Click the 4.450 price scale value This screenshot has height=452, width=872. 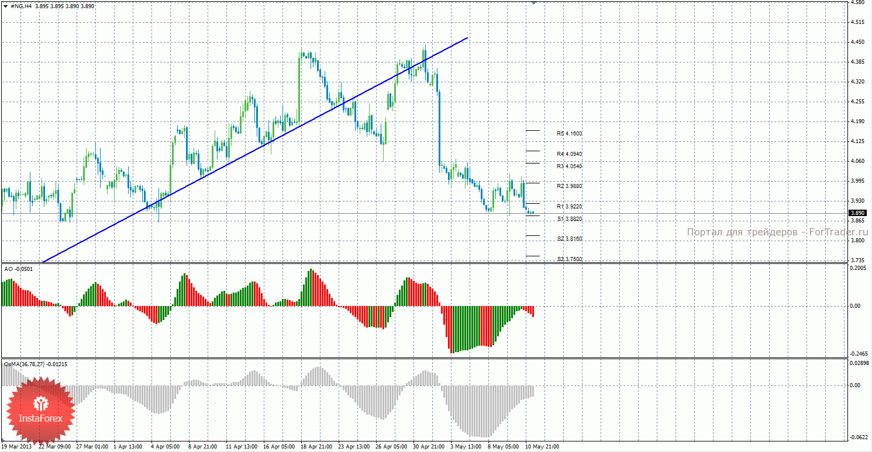(858, 42)
